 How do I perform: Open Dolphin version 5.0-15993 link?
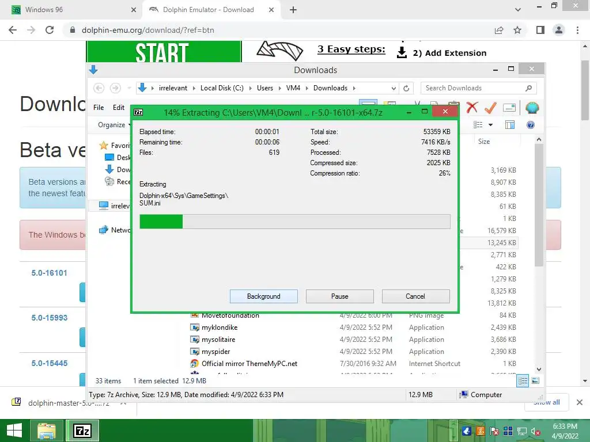click(x=50, y=318)
